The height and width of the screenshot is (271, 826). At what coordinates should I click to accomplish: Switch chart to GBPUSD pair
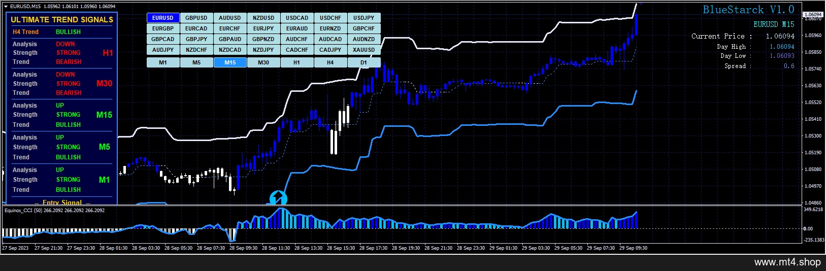coord(196,18)
